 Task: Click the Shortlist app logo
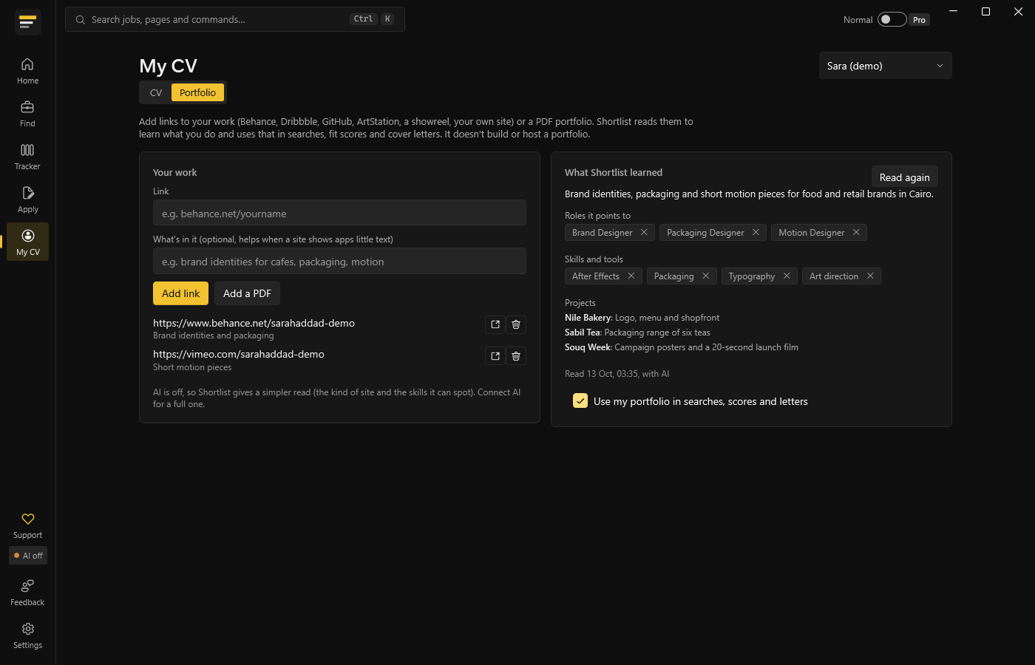(x=27, y=22)
